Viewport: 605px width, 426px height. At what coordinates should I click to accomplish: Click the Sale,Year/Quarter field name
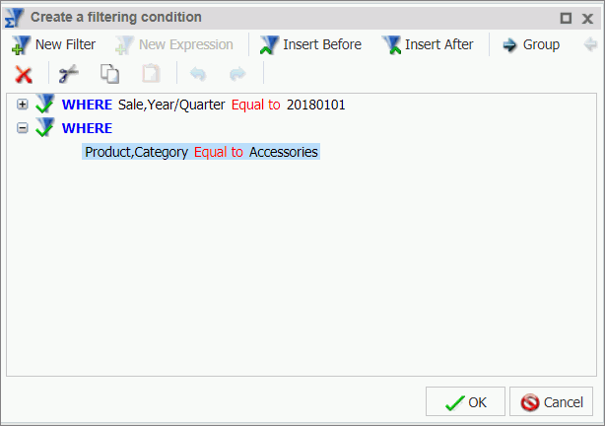[x=171, y=105]
